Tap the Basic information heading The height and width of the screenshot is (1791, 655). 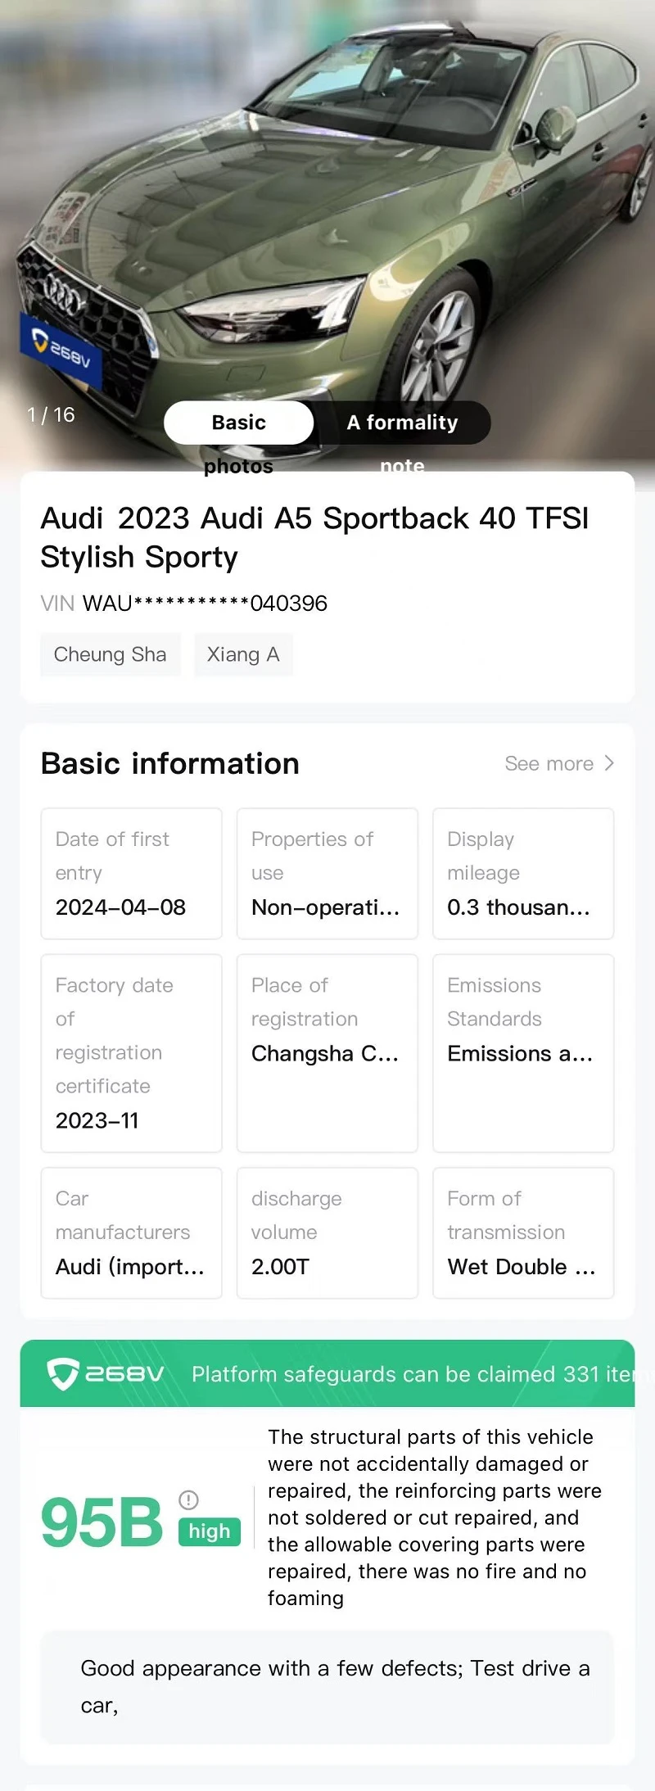click(170, 763)
